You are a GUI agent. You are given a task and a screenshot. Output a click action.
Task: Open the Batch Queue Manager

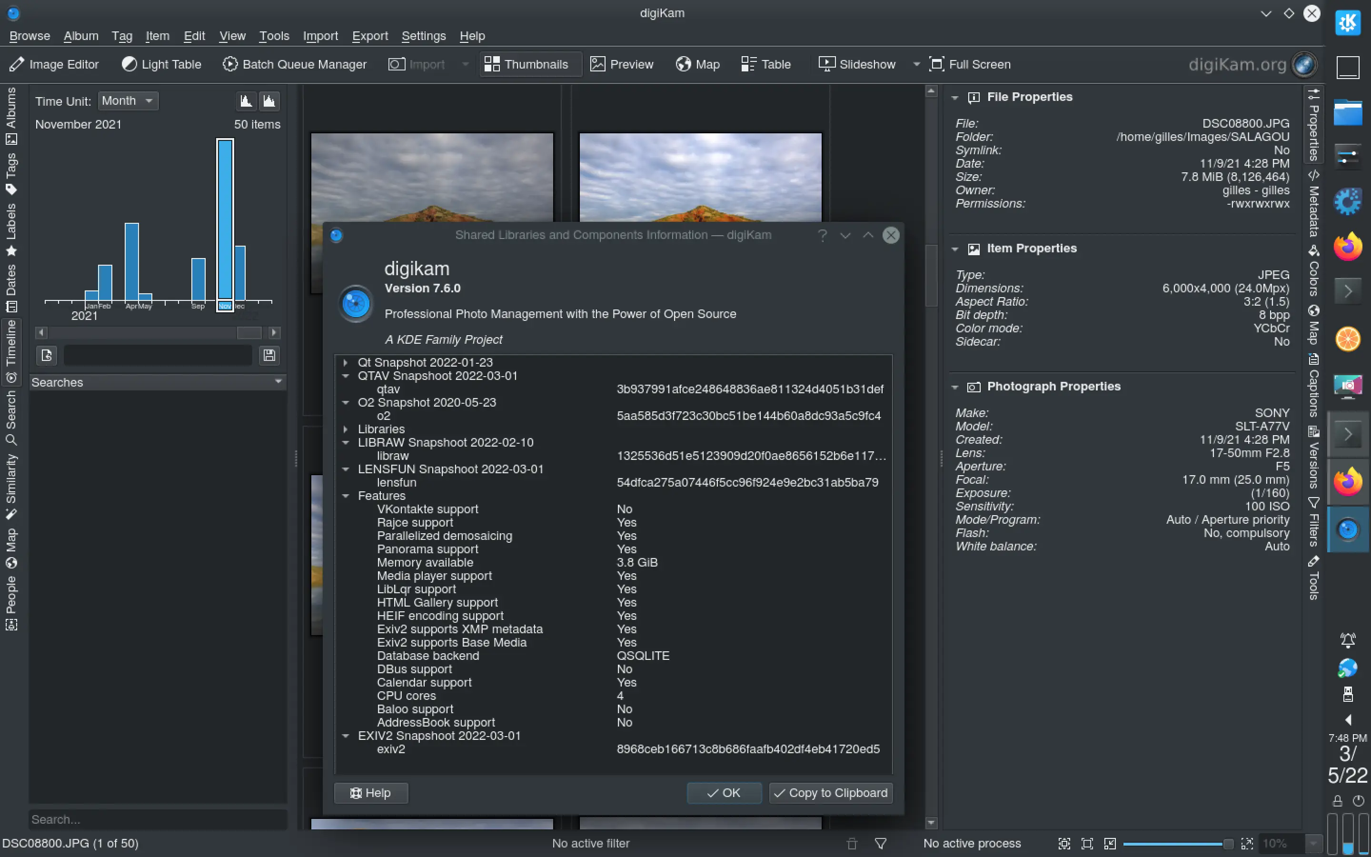point(295,64)
